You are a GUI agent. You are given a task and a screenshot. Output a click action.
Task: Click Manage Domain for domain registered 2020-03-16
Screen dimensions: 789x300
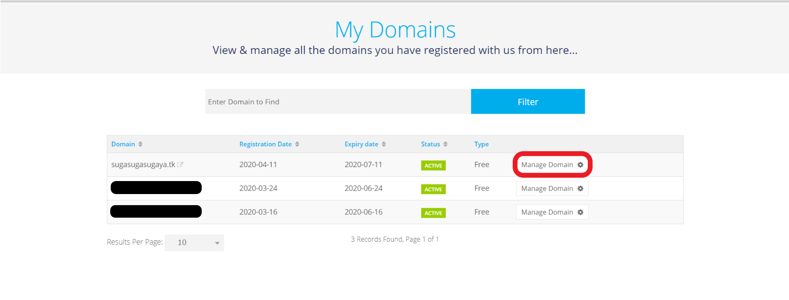tap(547, 212)
